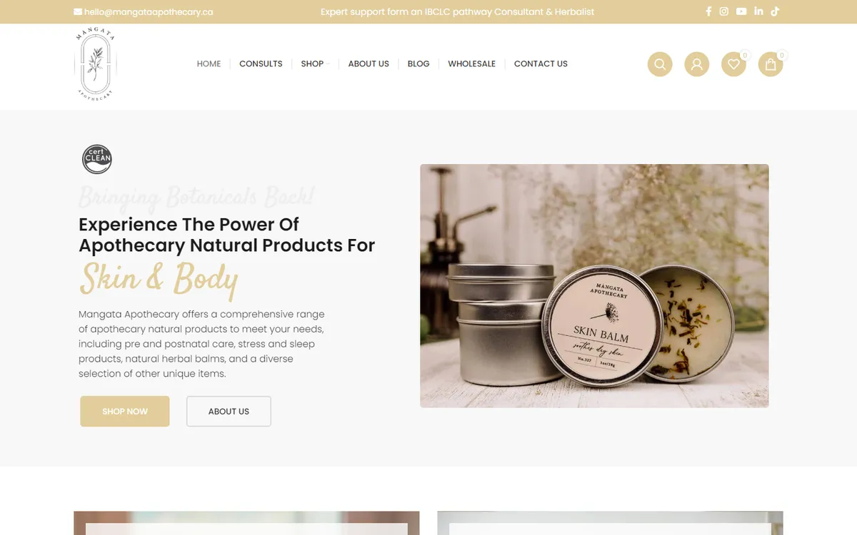This screenshot has width=857, height=535.
Task: Open the shopping bag cart
Action: tap(771, 64)
